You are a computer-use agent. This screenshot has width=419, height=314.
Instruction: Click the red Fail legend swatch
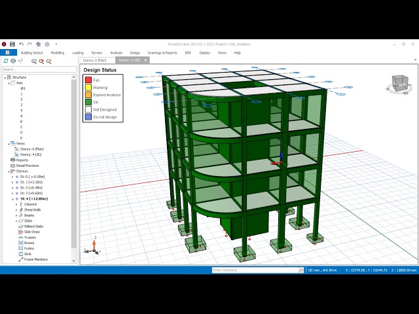click(88, 80)
